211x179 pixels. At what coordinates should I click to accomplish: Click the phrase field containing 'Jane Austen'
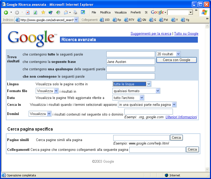point(131,62)
